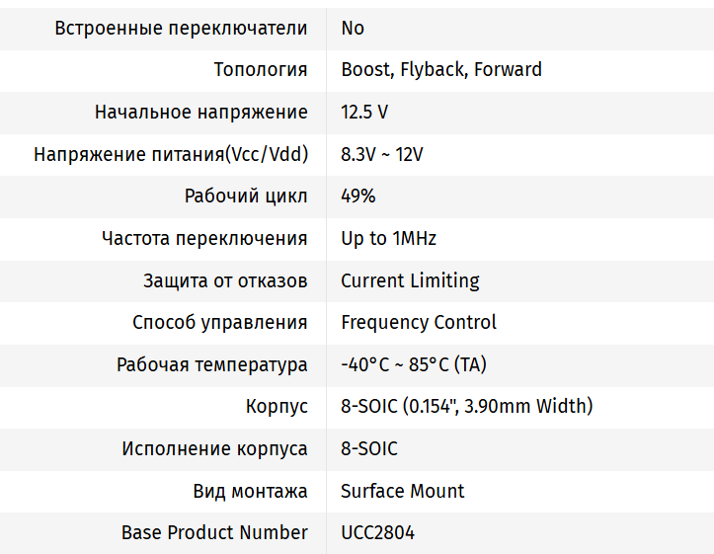Click the 'Топология' row label
The image size is (714, 554).
pos(261,70)
